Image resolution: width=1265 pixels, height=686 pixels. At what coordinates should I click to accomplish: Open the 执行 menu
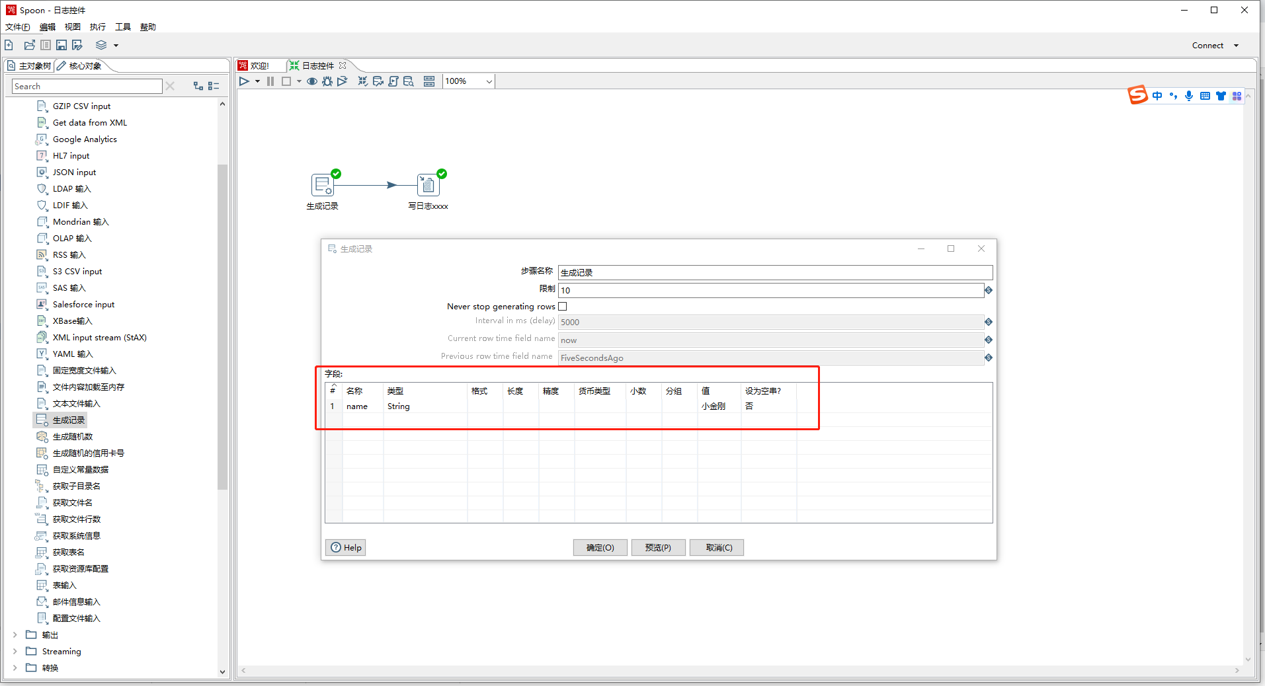click(x=97, y=27)
